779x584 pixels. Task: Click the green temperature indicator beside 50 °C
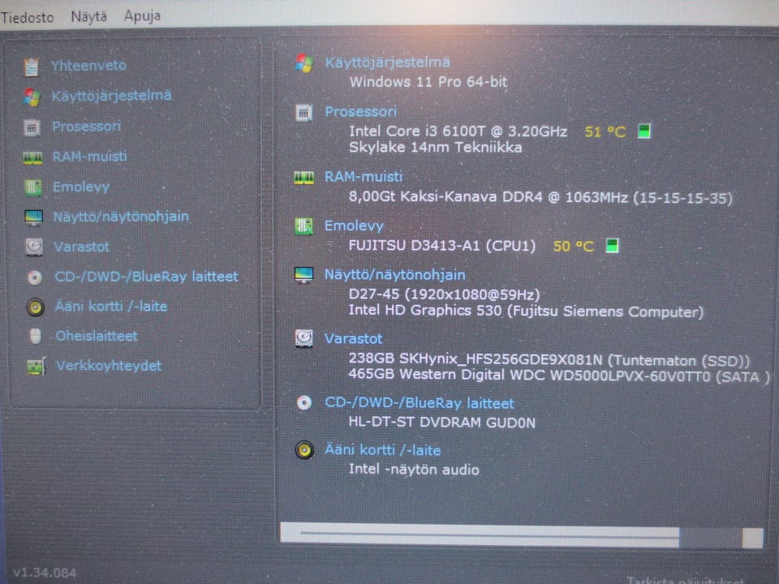click(612, 245)
